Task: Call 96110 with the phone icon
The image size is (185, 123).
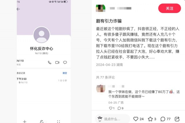Action: [x=49, y=62]
